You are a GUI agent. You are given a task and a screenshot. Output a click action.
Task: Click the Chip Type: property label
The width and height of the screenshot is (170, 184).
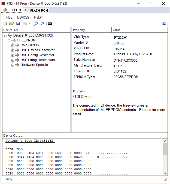coord(81,37)
